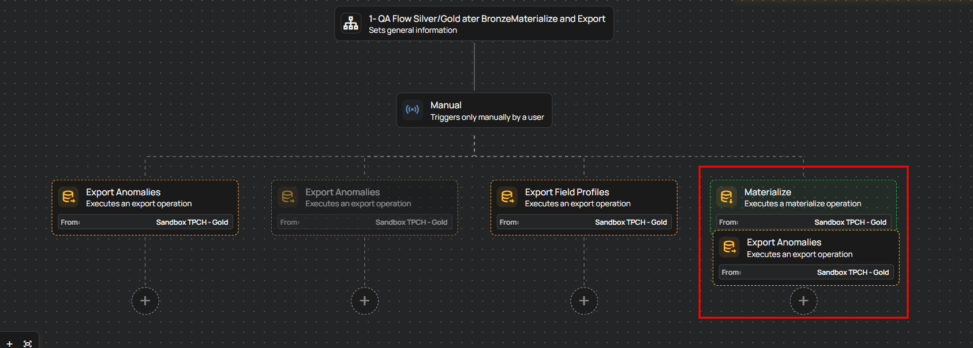
Task: Add a step below Export Field Profiles
Action: pyautogui.click(x=584, y=301)
